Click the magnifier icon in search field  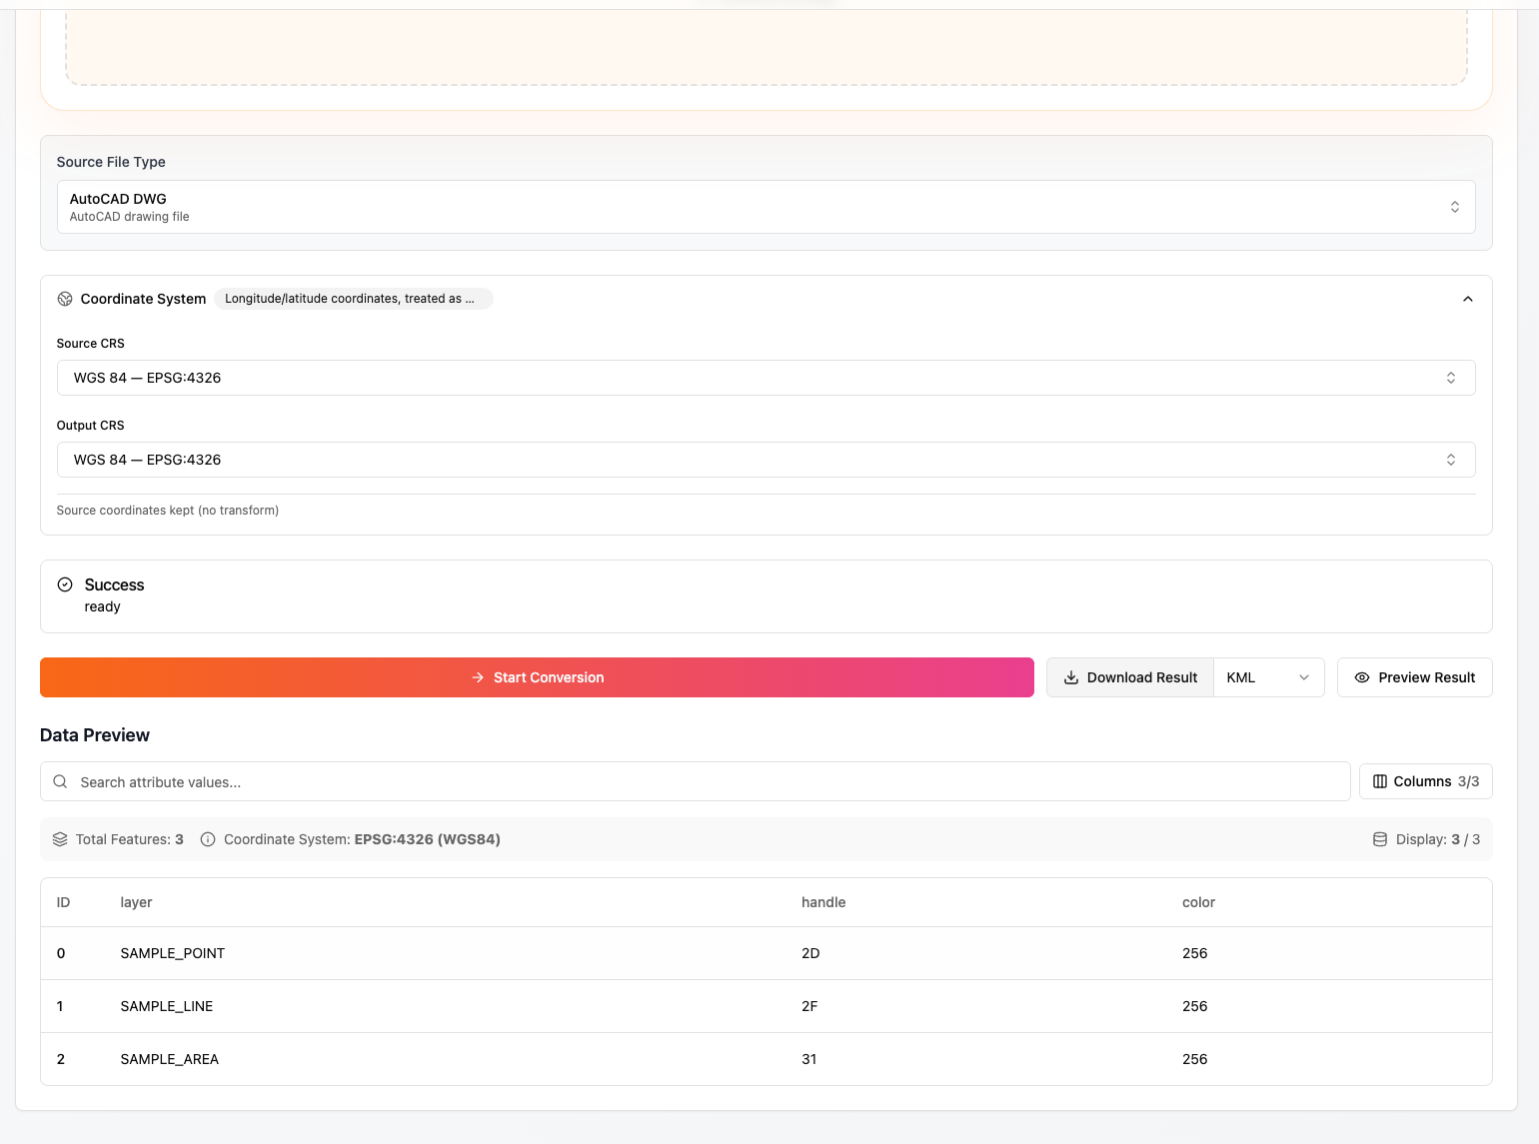pyautogui.click(x=60, y=781)
